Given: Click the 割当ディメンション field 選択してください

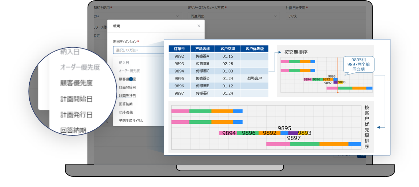Looking at the screenshot, I should pos(138,50).
